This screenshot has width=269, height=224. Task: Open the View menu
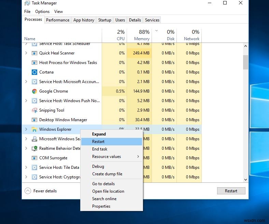click(x=58, y=12)
